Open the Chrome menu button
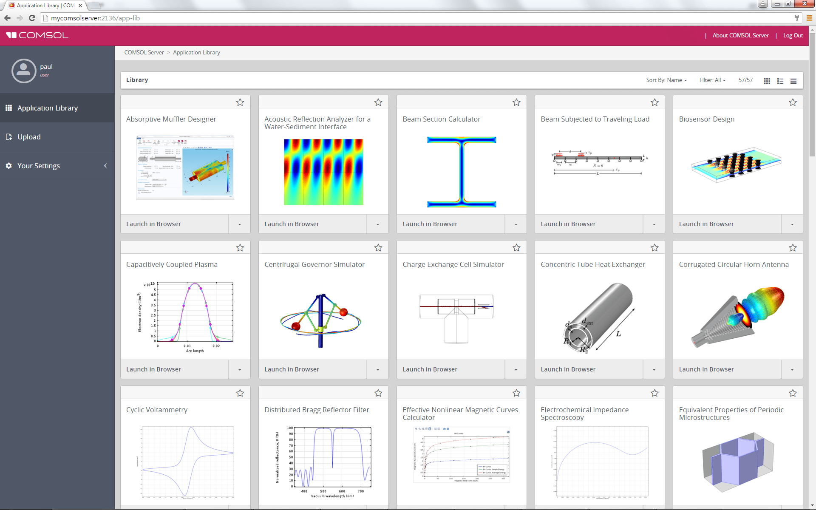 click(x=809, y=18)
